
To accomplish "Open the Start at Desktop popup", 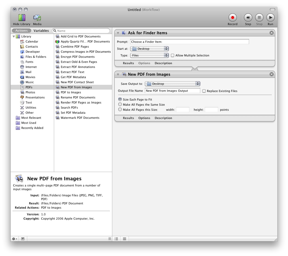I will tap(149, 49).
